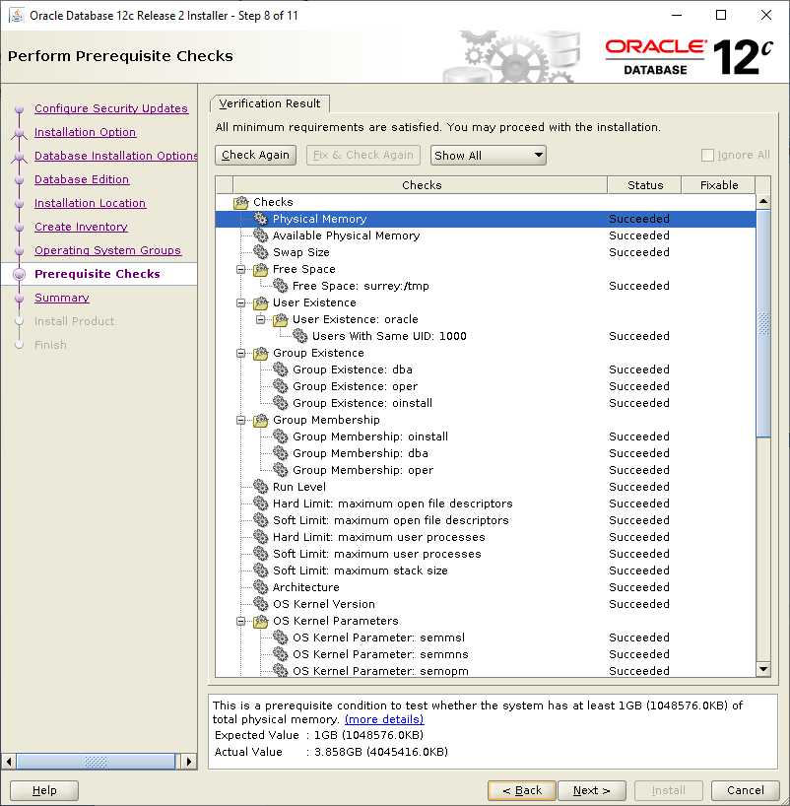Open Help for this step
This screenshot has height=806, width=790.
(44, 790)
